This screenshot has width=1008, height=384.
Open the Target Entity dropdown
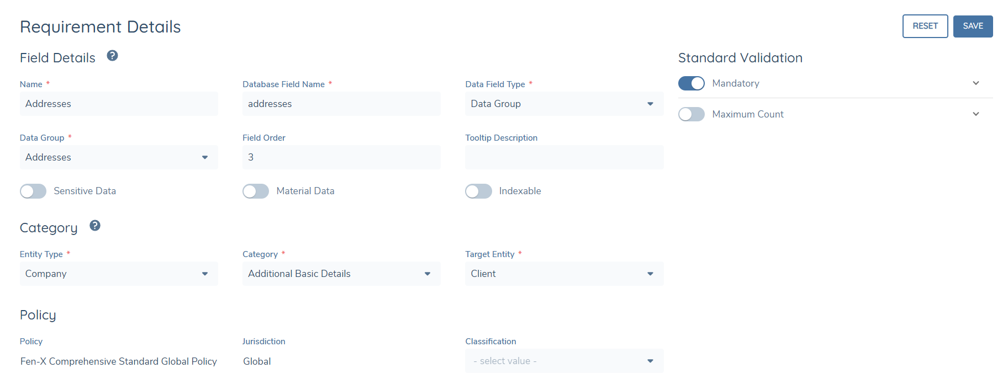click(563, 274)
